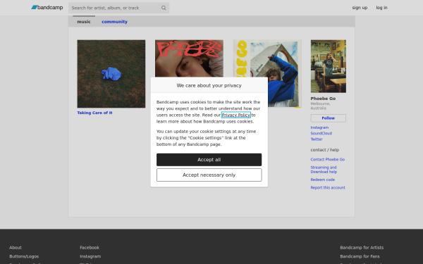Open the Twitter link
This screenshot has height=264, width=423.
[317, 139]
